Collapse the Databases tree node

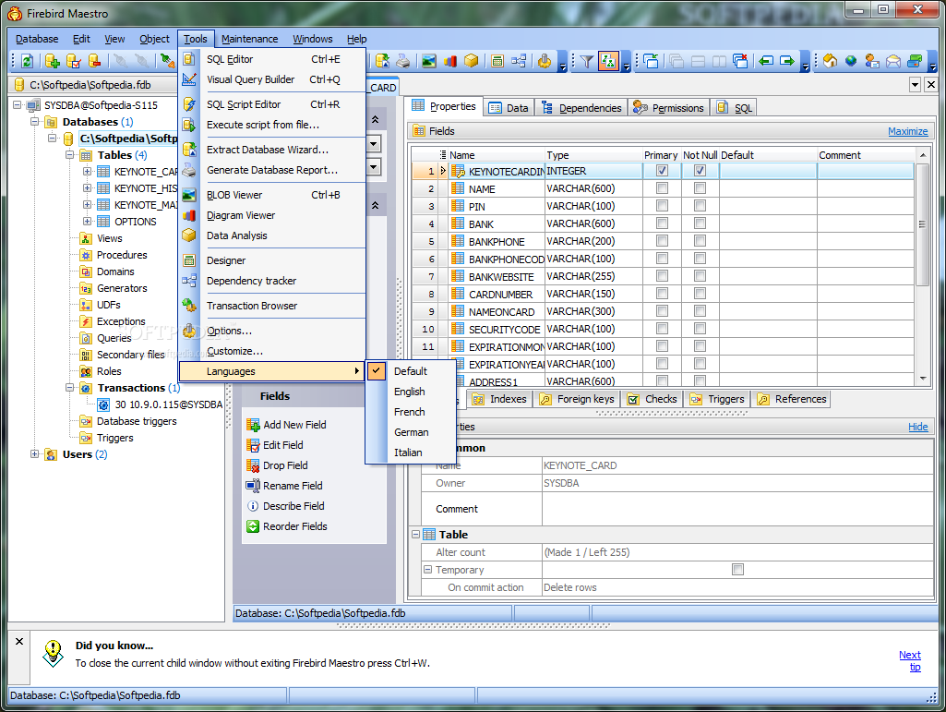35,121
